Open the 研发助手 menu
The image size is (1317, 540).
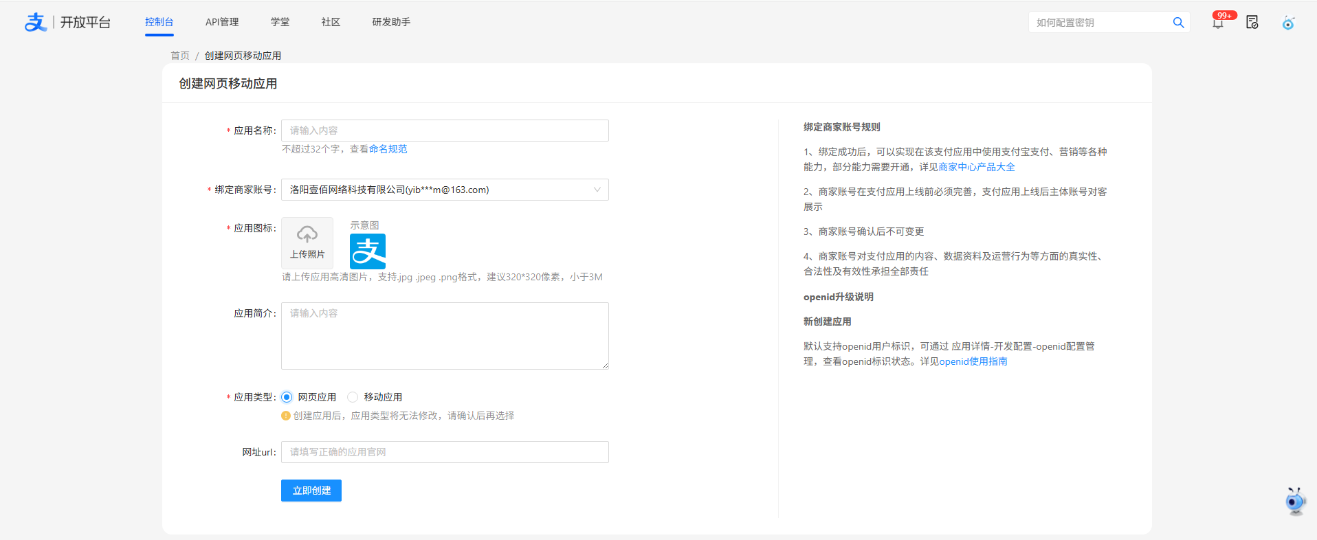click(392, 22)
